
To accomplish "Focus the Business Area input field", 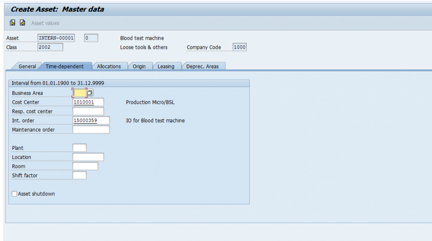I will [x=80, y=93].
